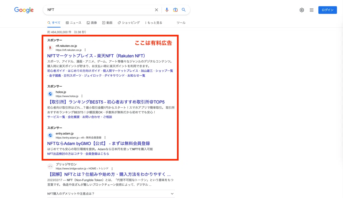Open the 日刊スポーツ sitelink
343x198 pixels.
[x=73, y=75]
